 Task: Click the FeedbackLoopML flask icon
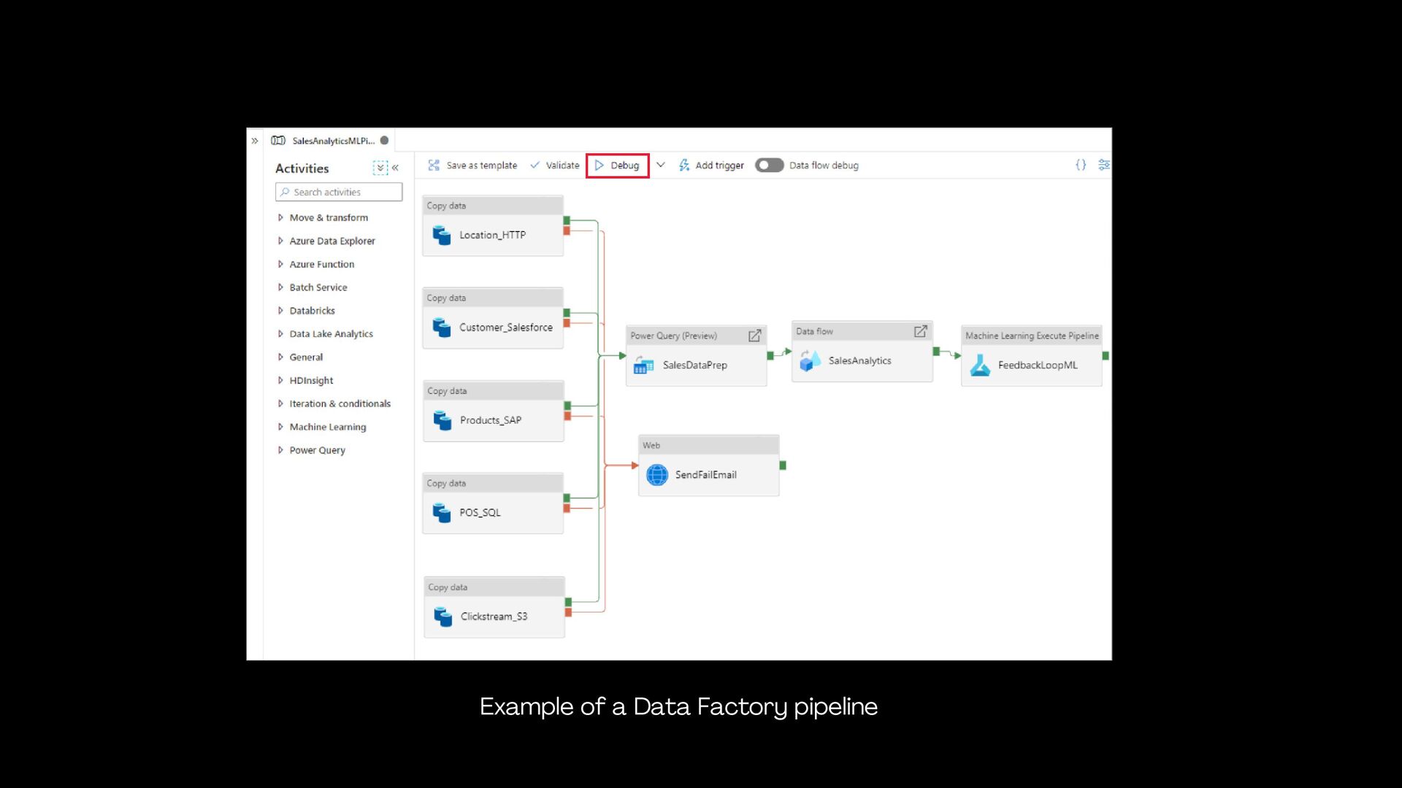[980, 366]
